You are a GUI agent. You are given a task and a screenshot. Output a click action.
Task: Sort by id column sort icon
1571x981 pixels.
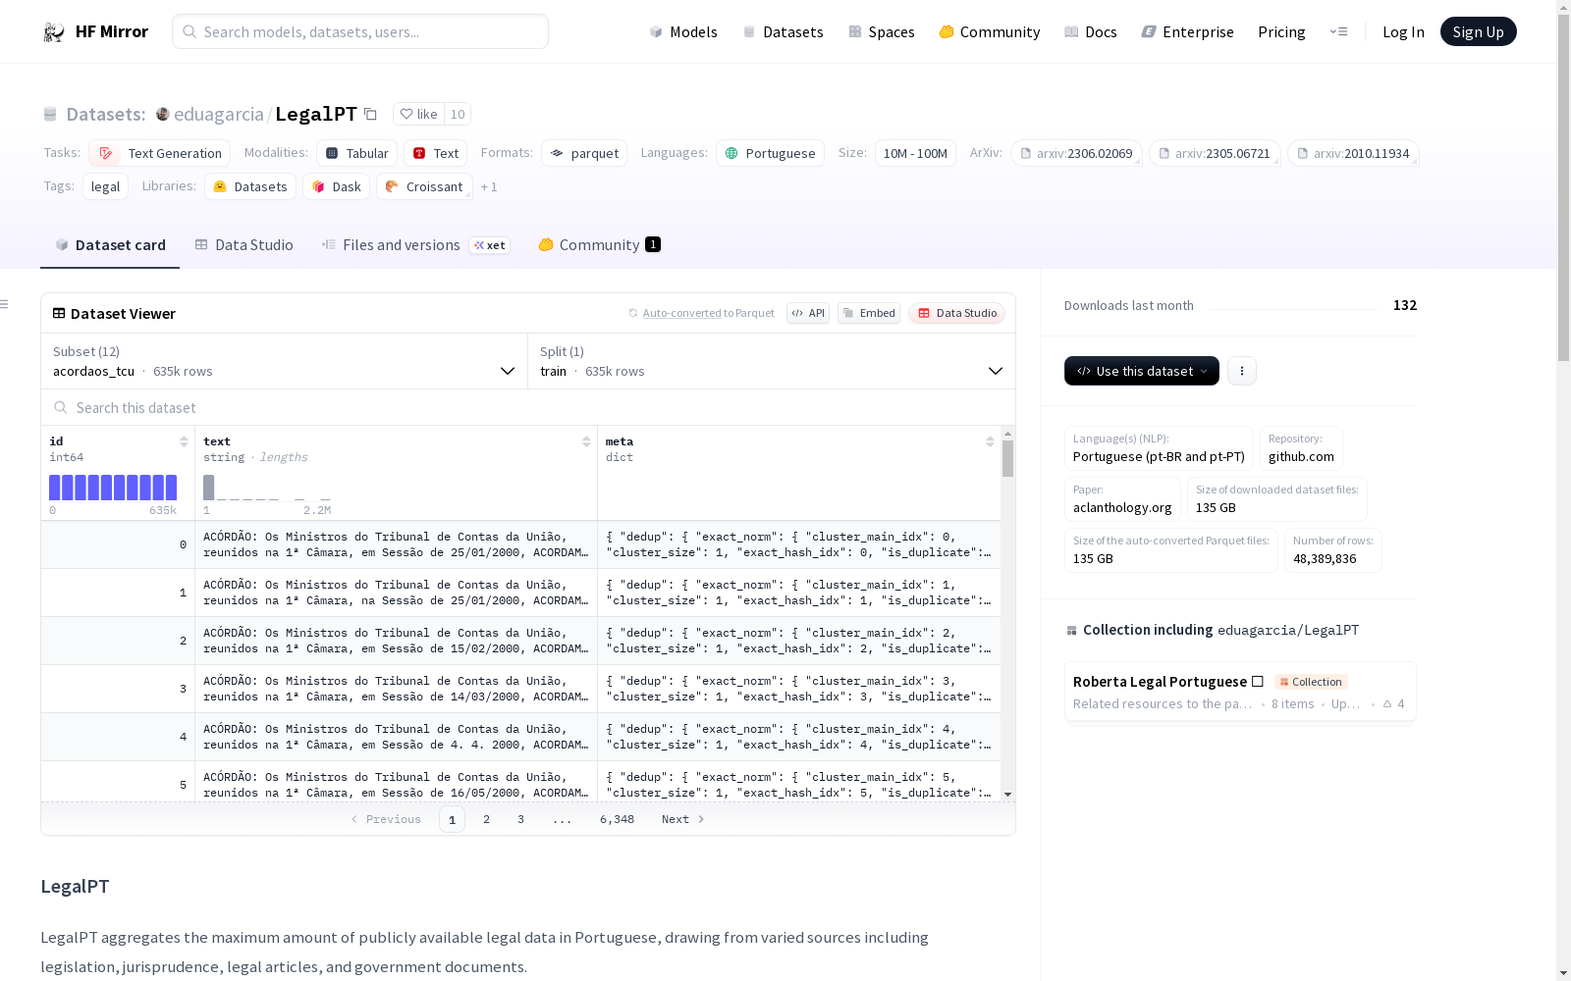pyautogui.click(x=184, y=441)
